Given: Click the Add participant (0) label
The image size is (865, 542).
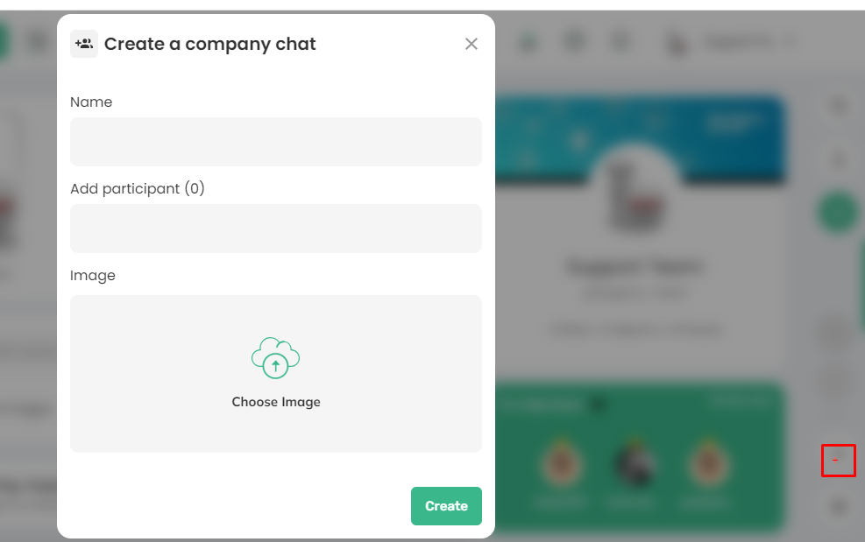Looking at the screenshot, I should pos(138,188).
